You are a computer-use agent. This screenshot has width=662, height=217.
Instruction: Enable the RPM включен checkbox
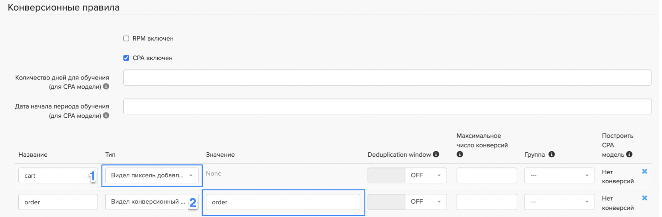126,39
